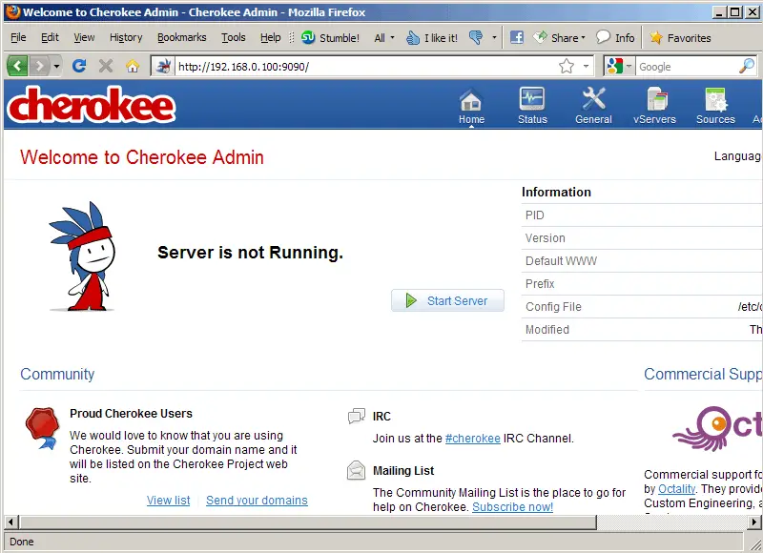
Task: Open the Edit menu
Action: tap(50, 37)
